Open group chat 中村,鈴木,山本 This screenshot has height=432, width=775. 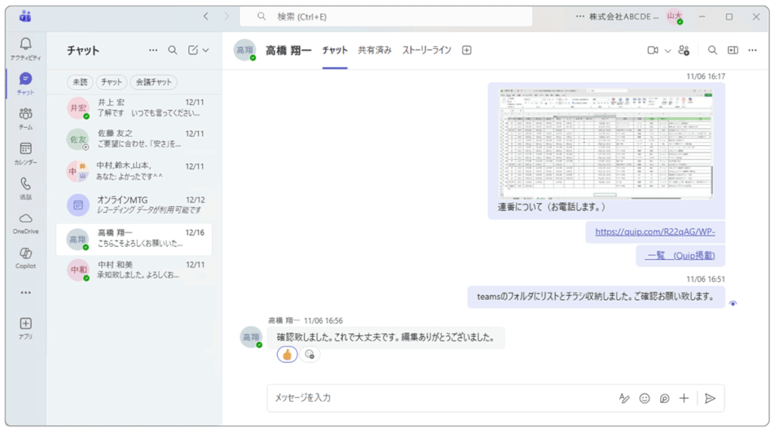pyautogui.click(x=134, y=171)
